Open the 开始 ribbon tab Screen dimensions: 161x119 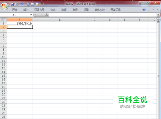pos(15,10)
